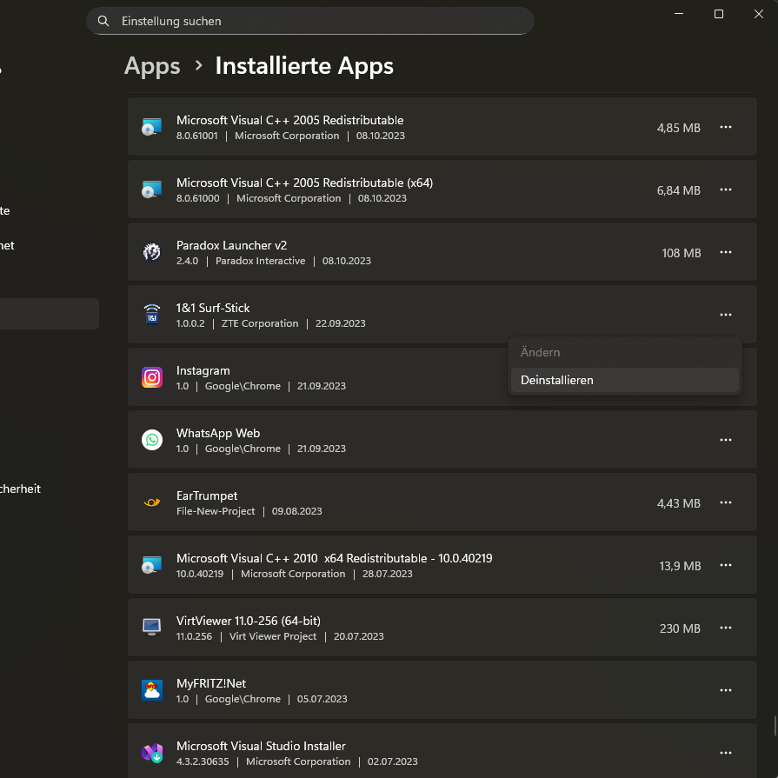778x778 pixels.
Task: Click the Visual C++ 2005 Redistributable icon
Action: click(151, 127)
